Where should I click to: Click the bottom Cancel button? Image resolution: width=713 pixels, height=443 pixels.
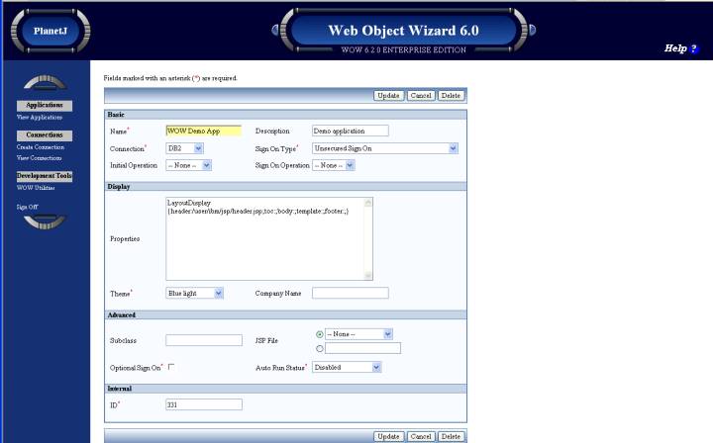click(x=421, y=436)
